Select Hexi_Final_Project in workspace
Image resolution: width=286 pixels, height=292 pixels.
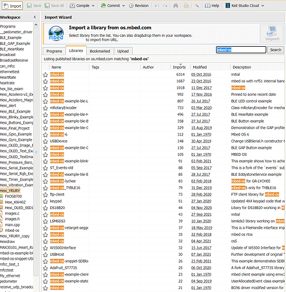tap(15, 128)
